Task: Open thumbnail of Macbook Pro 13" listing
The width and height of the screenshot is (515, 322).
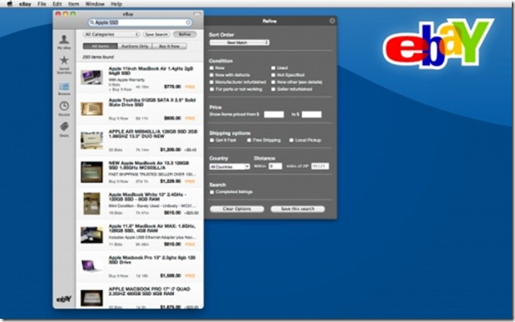Action: pos(92,265)
